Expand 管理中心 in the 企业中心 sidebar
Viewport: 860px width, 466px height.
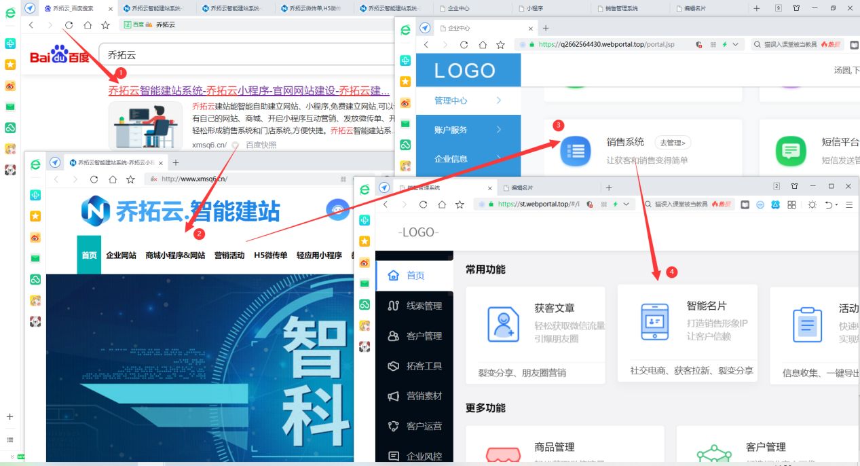click(x=468, y=101)
